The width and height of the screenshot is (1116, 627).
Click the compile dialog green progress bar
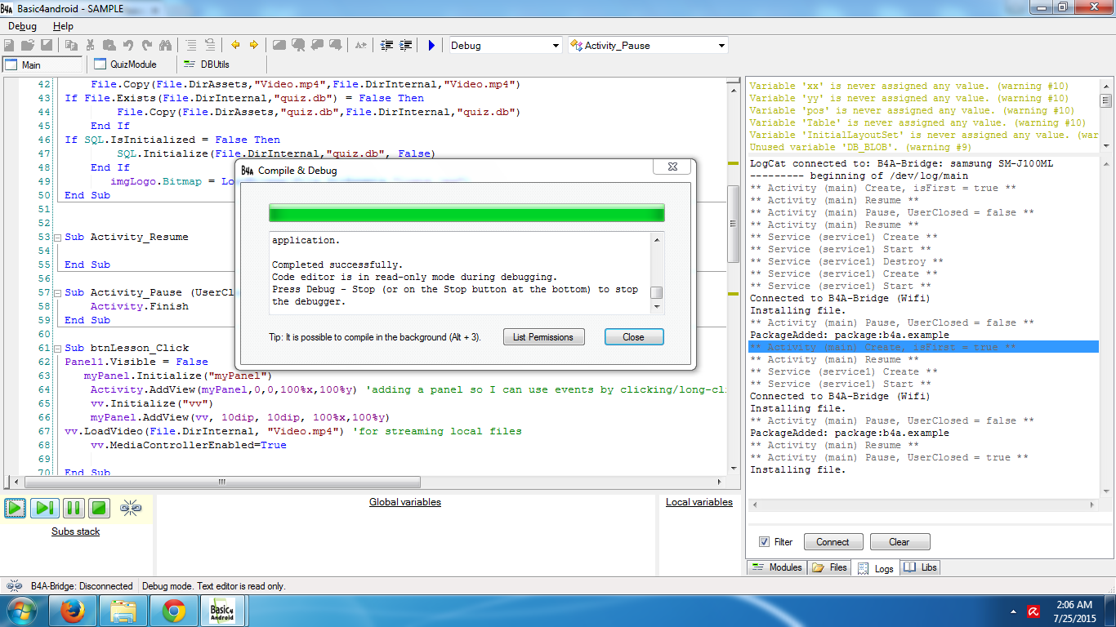[x=466, y=213]
